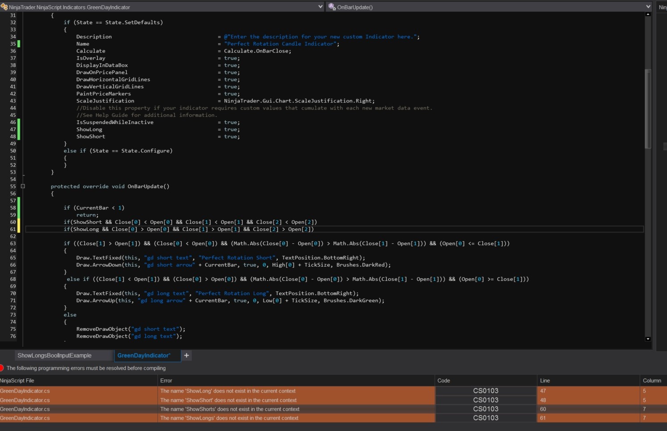Switch to the ShowLongsBoolInputExample tab
Image resolution: width=667 pixels, height=431 pixels.
point(54,355)
